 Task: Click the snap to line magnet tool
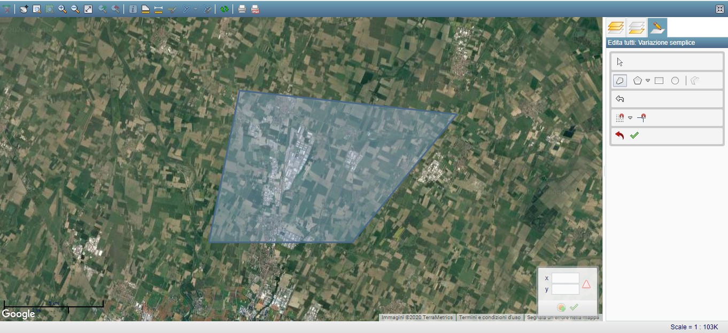tap(642, 117)
